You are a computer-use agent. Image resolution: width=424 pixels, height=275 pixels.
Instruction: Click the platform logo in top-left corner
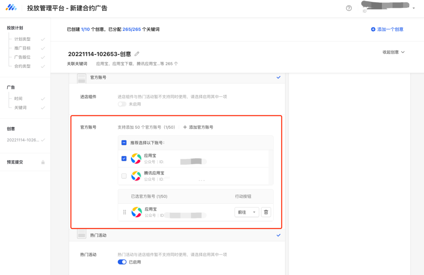pos(11,7)
